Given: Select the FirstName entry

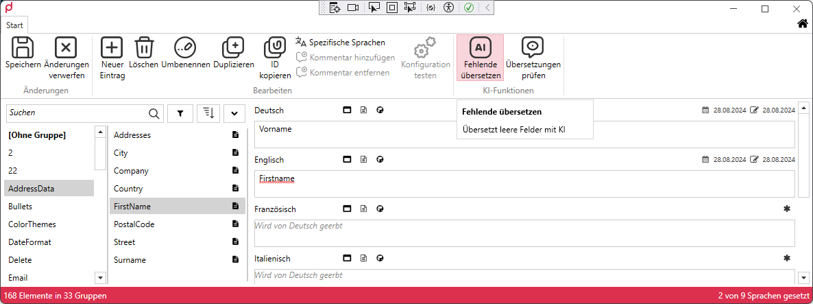Looking at the screenshot, I should (x=178, y=207).
